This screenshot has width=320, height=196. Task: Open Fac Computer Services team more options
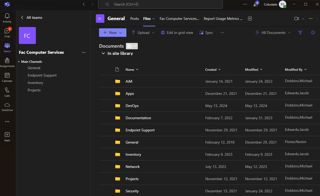84,52
